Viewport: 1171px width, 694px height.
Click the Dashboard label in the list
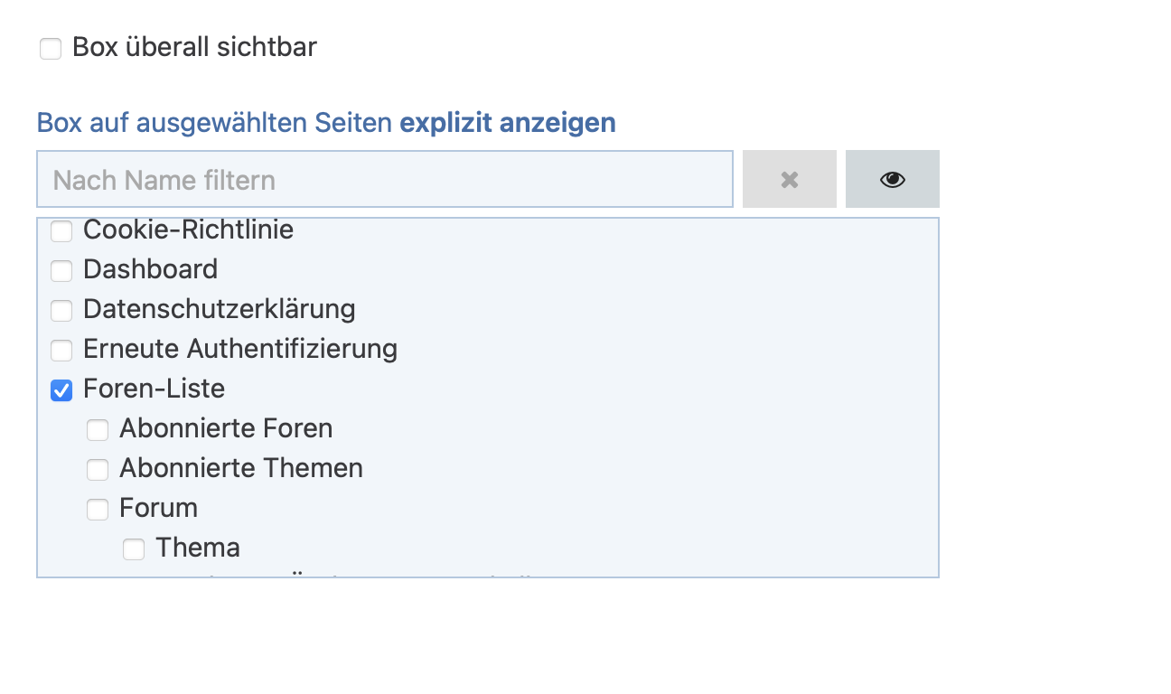pyautogui.click(x=150, y=269)
